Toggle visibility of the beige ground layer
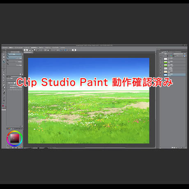 [161, 71]
